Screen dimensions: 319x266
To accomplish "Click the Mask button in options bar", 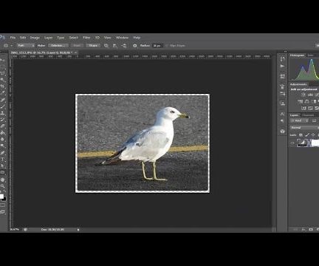I will pos(77,46).
